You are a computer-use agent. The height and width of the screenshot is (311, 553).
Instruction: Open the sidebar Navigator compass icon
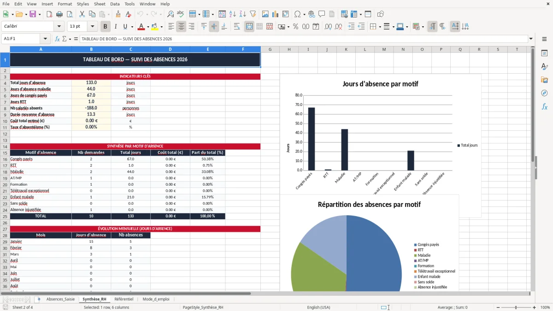point(544,93)
